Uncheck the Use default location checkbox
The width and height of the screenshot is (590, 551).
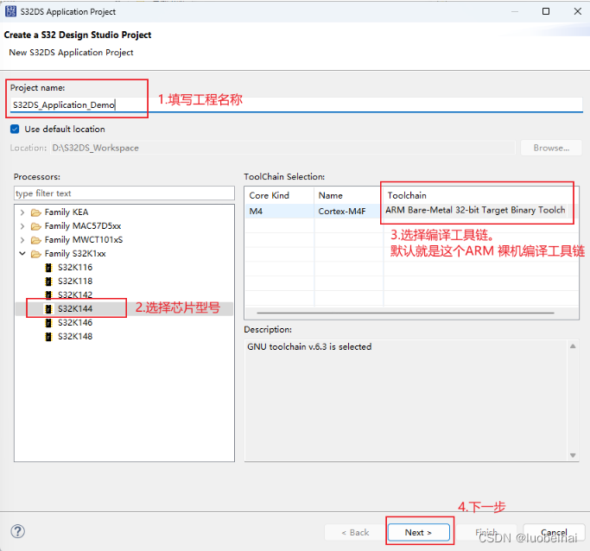click(x=15, y=129)
